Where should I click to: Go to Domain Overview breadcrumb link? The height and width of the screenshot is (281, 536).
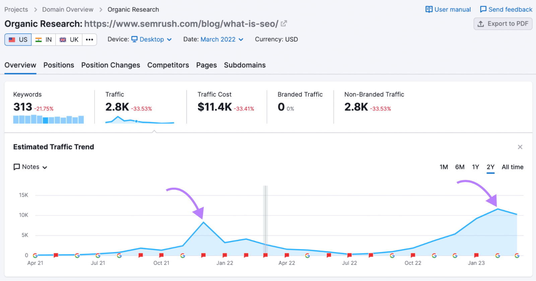68,9
